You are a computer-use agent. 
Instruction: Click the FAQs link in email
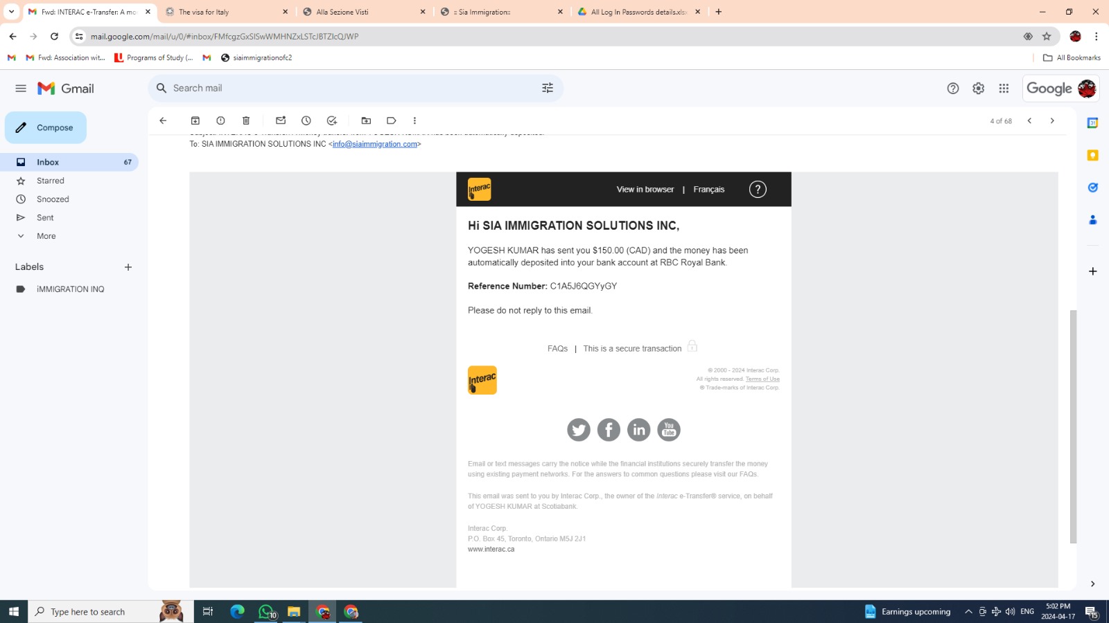[x=557, y=349]
